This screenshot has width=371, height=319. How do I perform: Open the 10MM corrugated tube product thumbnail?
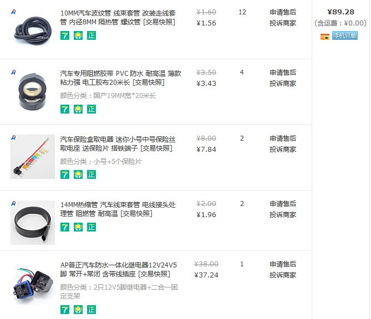33,30
